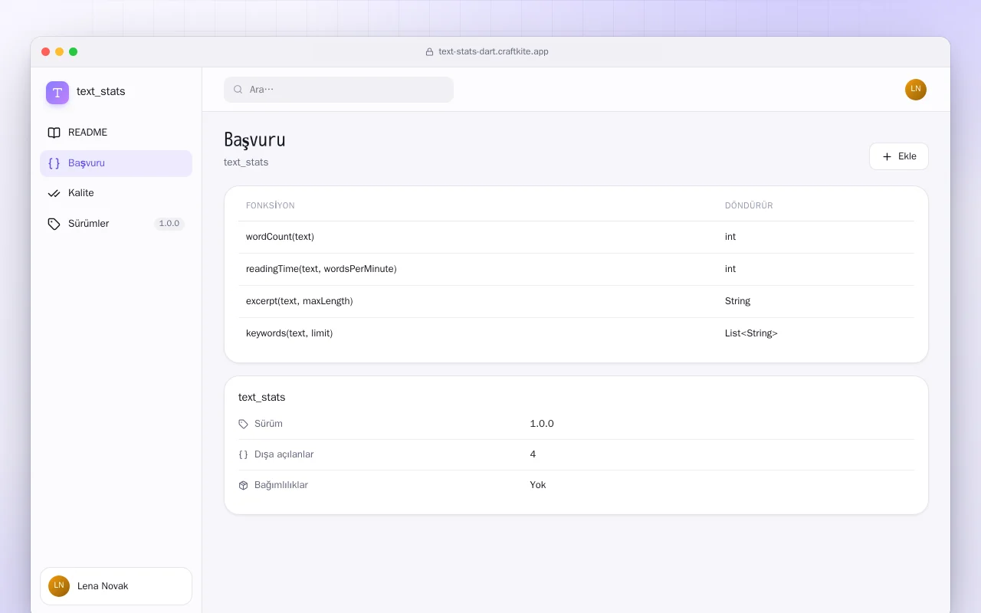Screen dimensions: 981x613
Task: Open README via the book icon
Action: coord(54,133)
